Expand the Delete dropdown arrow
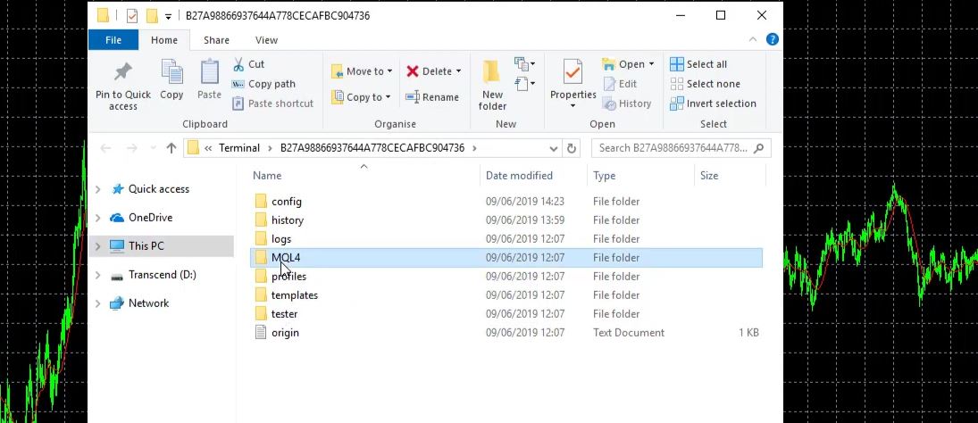 point(458,71)
